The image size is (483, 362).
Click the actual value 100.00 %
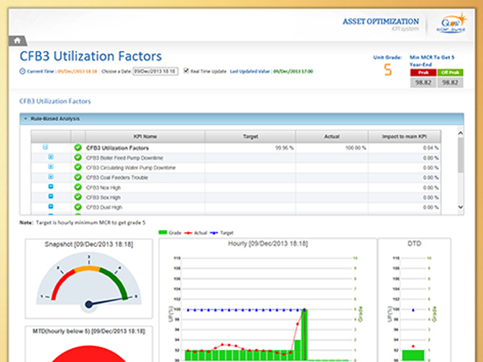(356, 148)
